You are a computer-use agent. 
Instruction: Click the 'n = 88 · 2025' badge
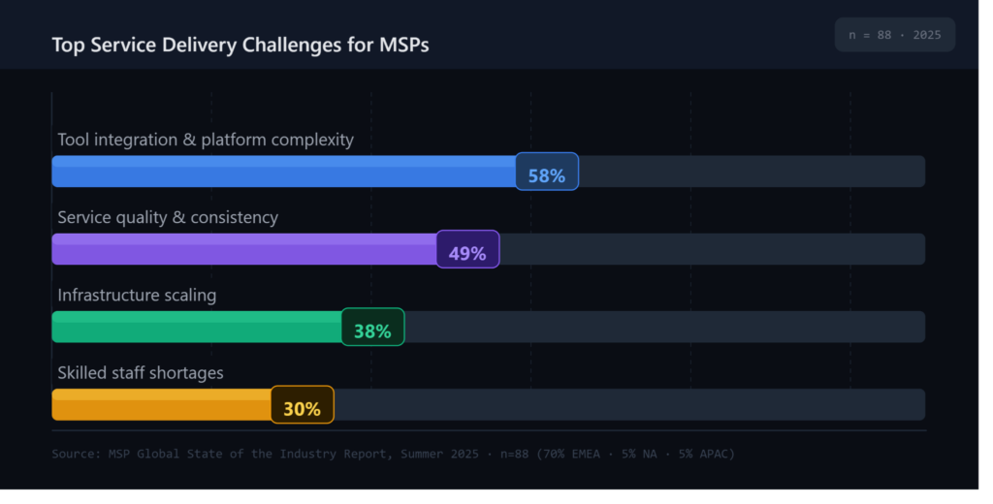(895, 35)
